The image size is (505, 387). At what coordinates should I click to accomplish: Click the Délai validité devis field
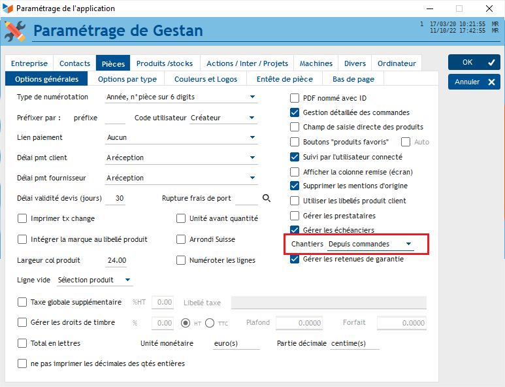click(118, 198)
